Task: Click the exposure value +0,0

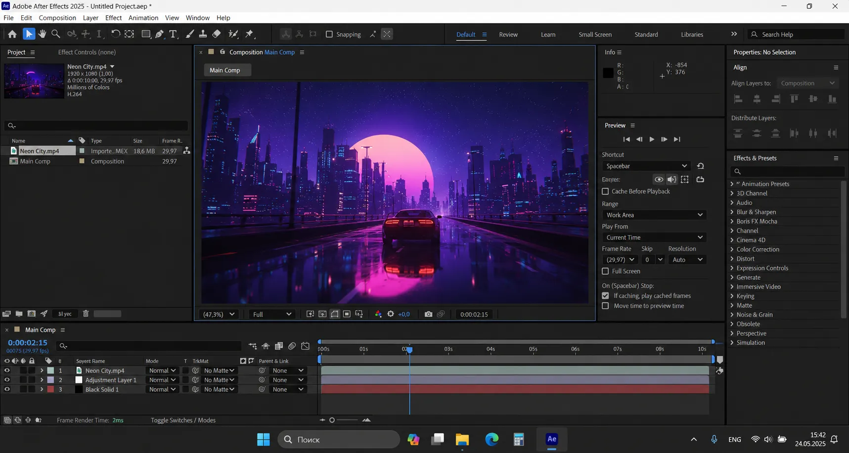Action: tap(403, 314)
